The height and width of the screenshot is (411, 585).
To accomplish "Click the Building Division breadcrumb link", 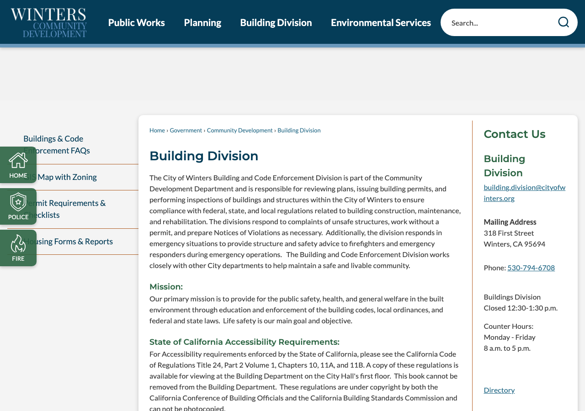I will point(299,130).
